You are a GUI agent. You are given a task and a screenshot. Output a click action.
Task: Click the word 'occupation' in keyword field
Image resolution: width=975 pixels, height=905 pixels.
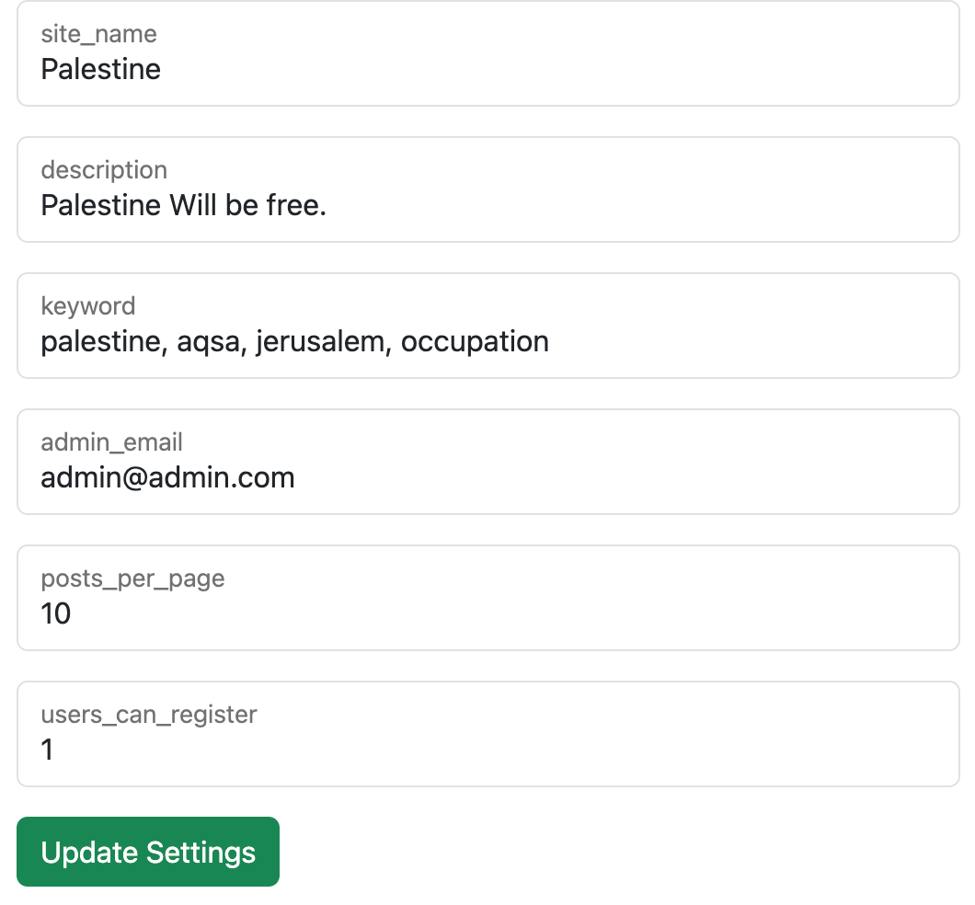[475, 342]
